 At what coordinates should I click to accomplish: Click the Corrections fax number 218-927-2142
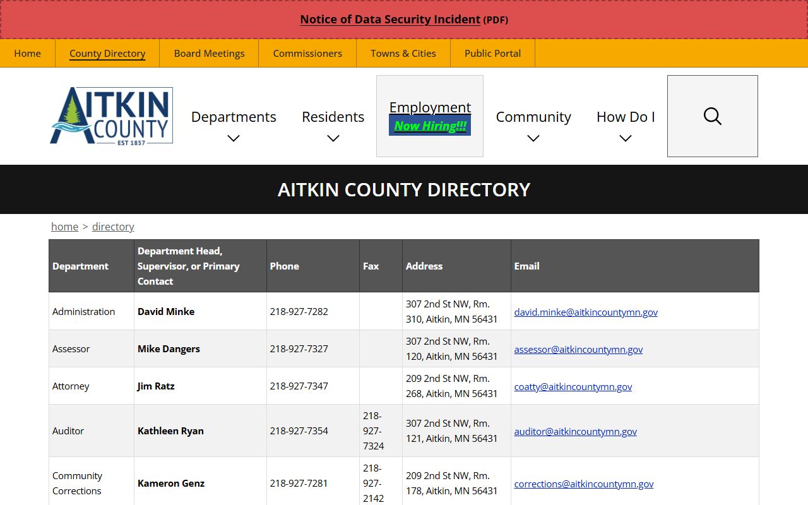[374, 483]
